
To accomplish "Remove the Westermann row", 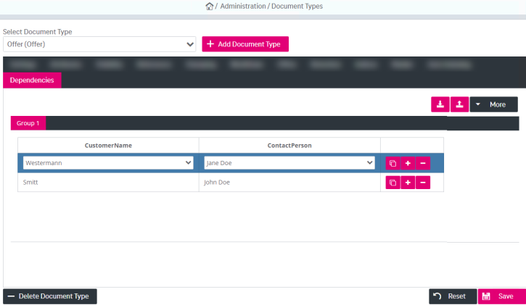I will pos(423,163).
